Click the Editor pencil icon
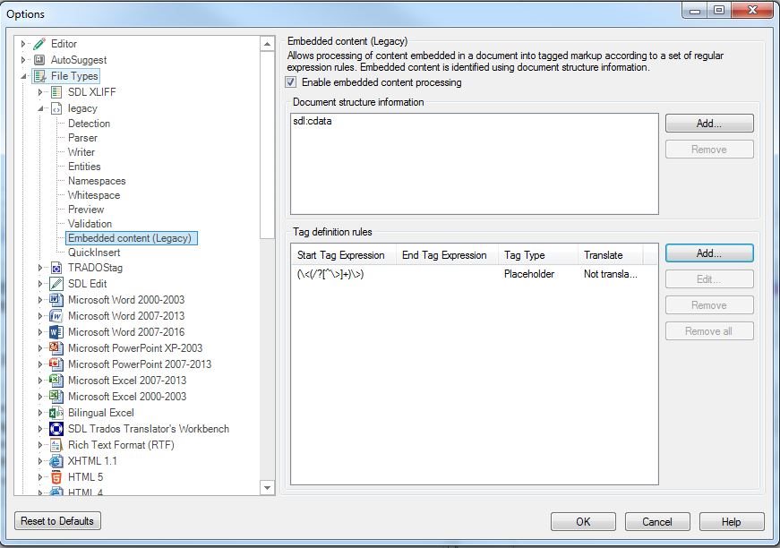 [39, 44]
